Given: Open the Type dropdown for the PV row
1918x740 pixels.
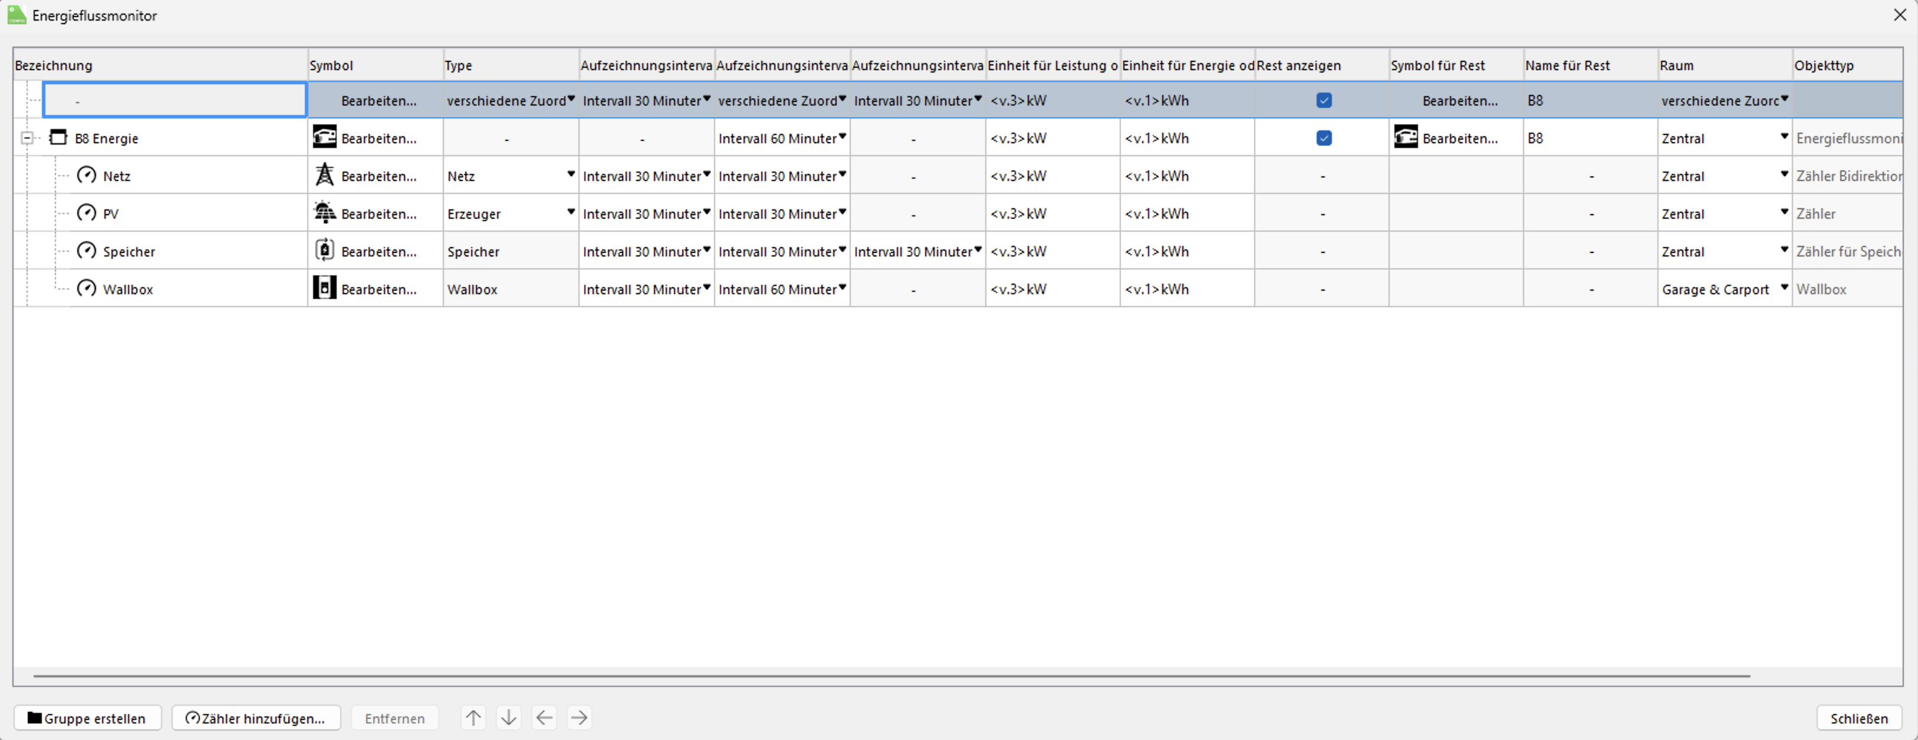Looking at the screenshot, I should pos(570,212).
